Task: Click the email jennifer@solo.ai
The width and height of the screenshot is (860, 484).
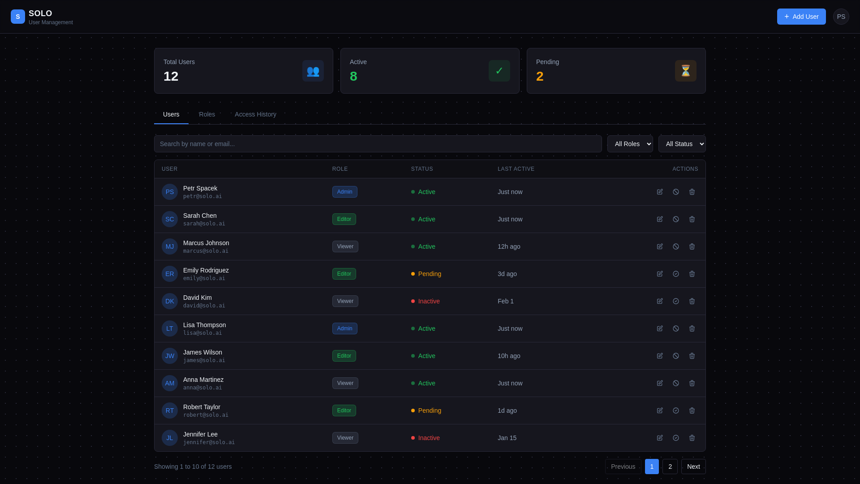Action: point(209,442)
